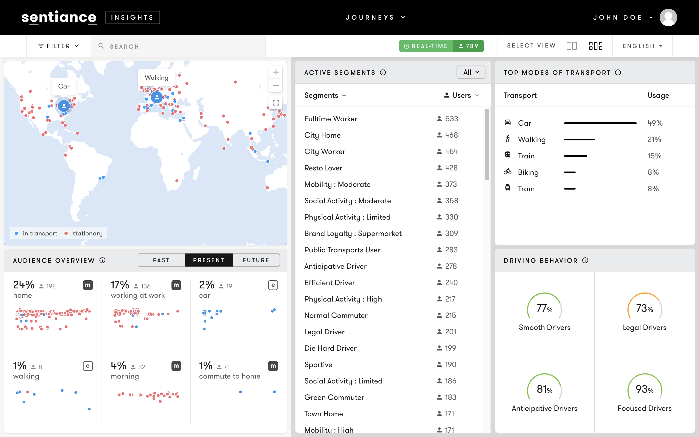Click the Active Segments info icon
Screen dimensions: 699x437
383,73
